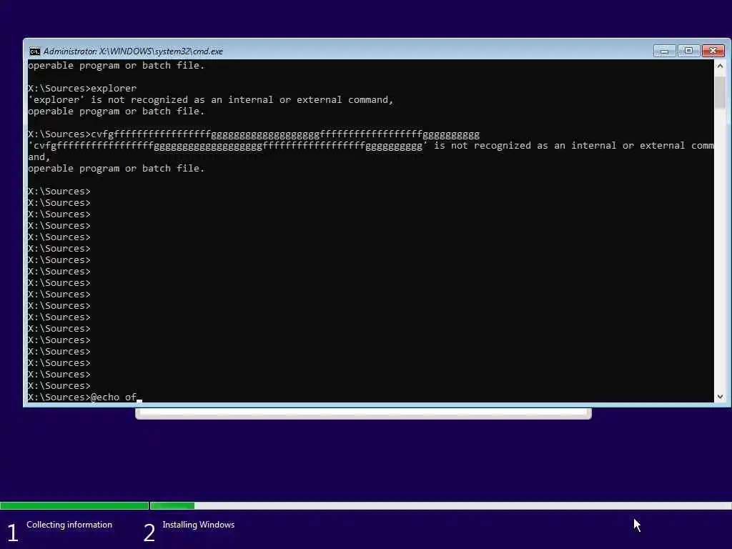Click the step number 1 indicator
The height and width of the screenshot is (549, 732).
coord(13,533)
